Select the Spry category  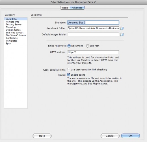(8, 44)
